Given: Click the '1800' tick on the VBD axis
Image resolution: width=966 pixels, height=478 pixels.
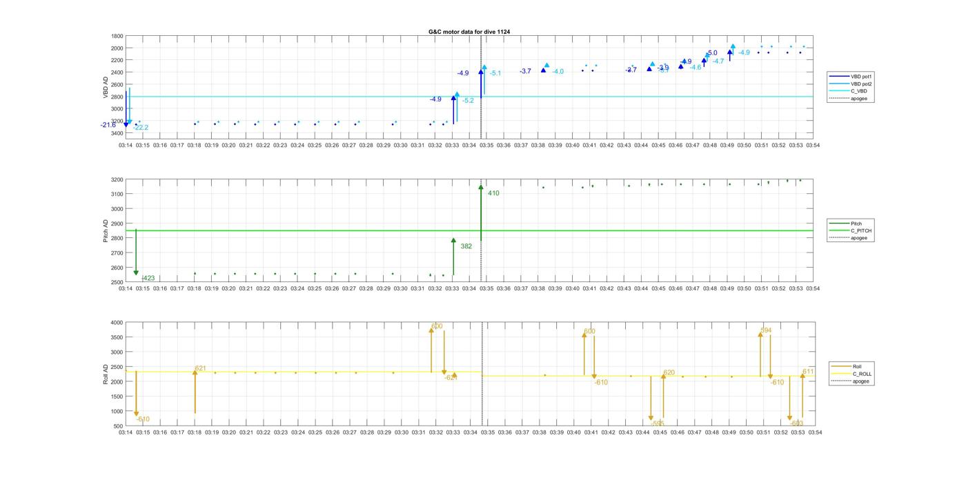Looking at the screenshot, I should (x=117, y=37).
